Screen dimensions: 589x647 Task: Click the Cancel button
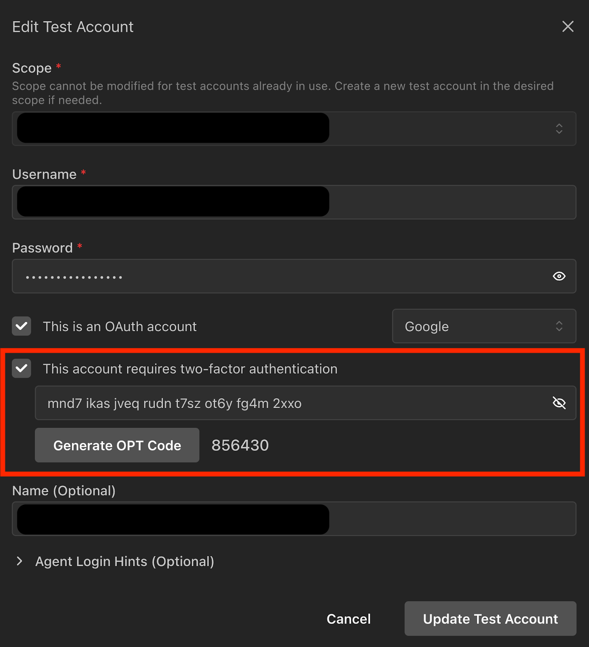coord(348,619)
